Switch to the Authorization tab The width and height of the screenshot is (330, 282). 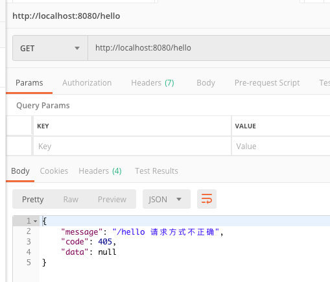click(87, 83)
